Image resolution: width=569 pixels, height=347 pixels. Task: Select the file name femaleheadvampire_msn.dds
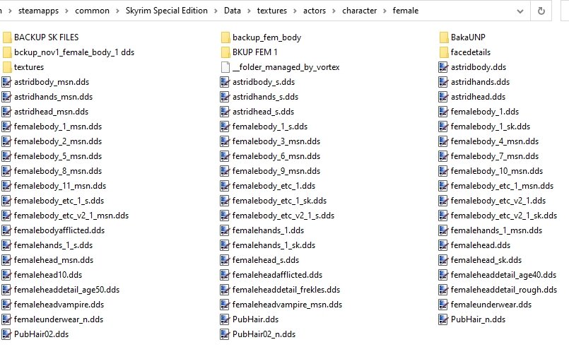pos(287,305)
